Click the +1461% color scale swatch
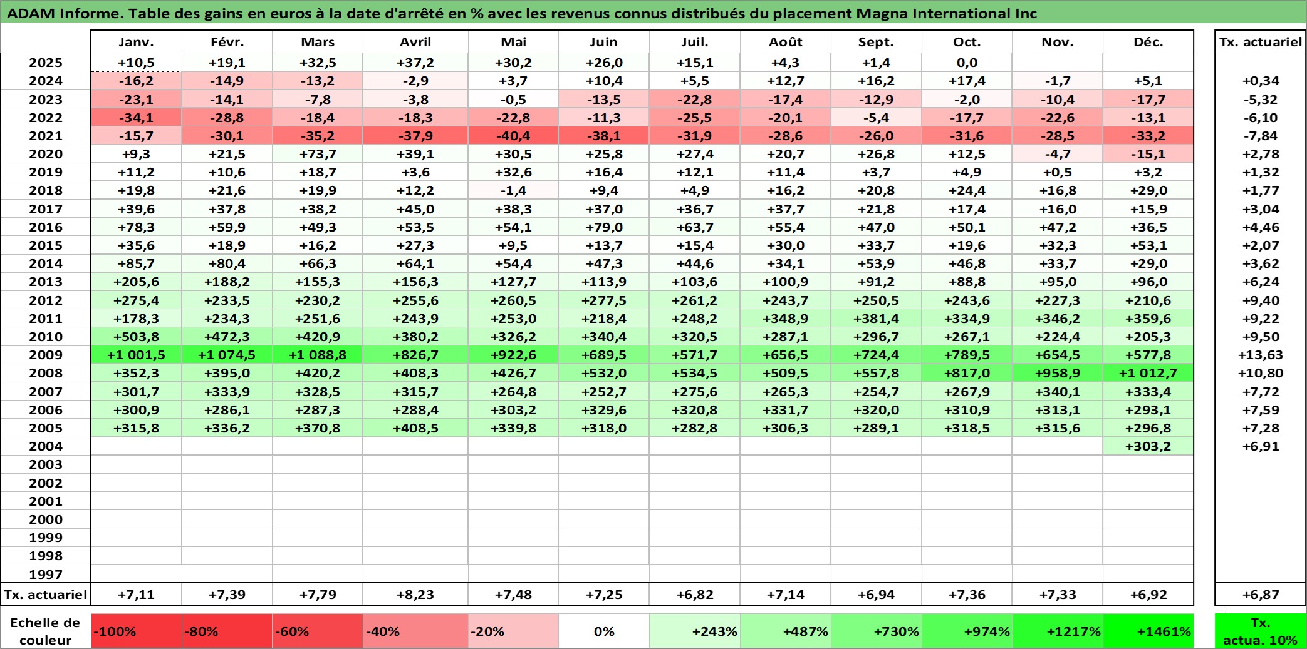Viewport: 1307px width, 649px height. pos(1148,631)
